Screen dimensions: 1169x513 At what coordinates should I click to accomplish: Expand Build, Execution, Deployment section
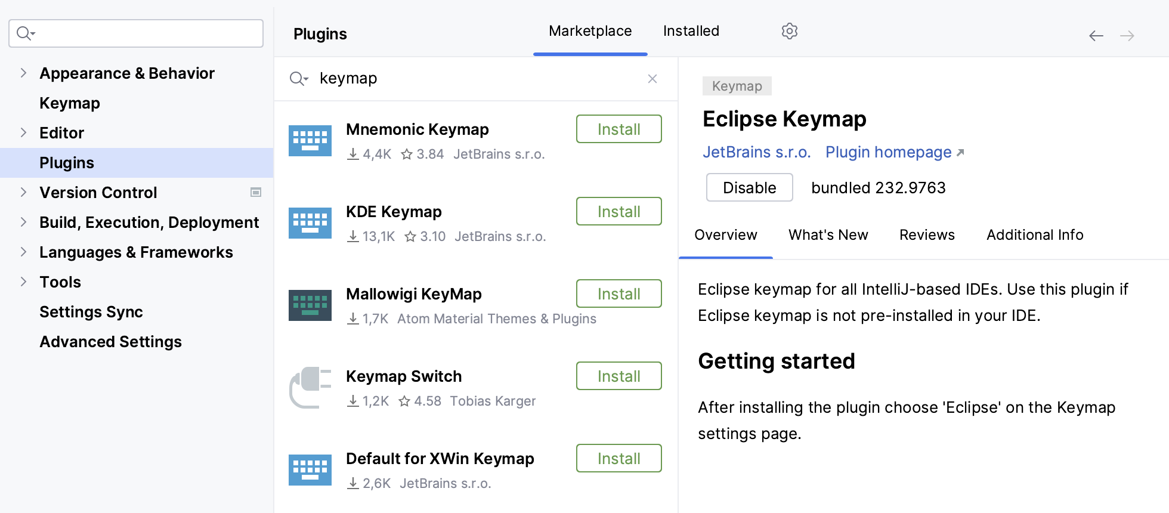(x=23, y=222)
